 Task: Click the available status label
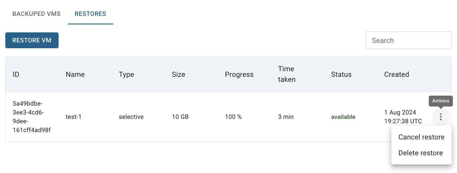(x=343, y=117)
